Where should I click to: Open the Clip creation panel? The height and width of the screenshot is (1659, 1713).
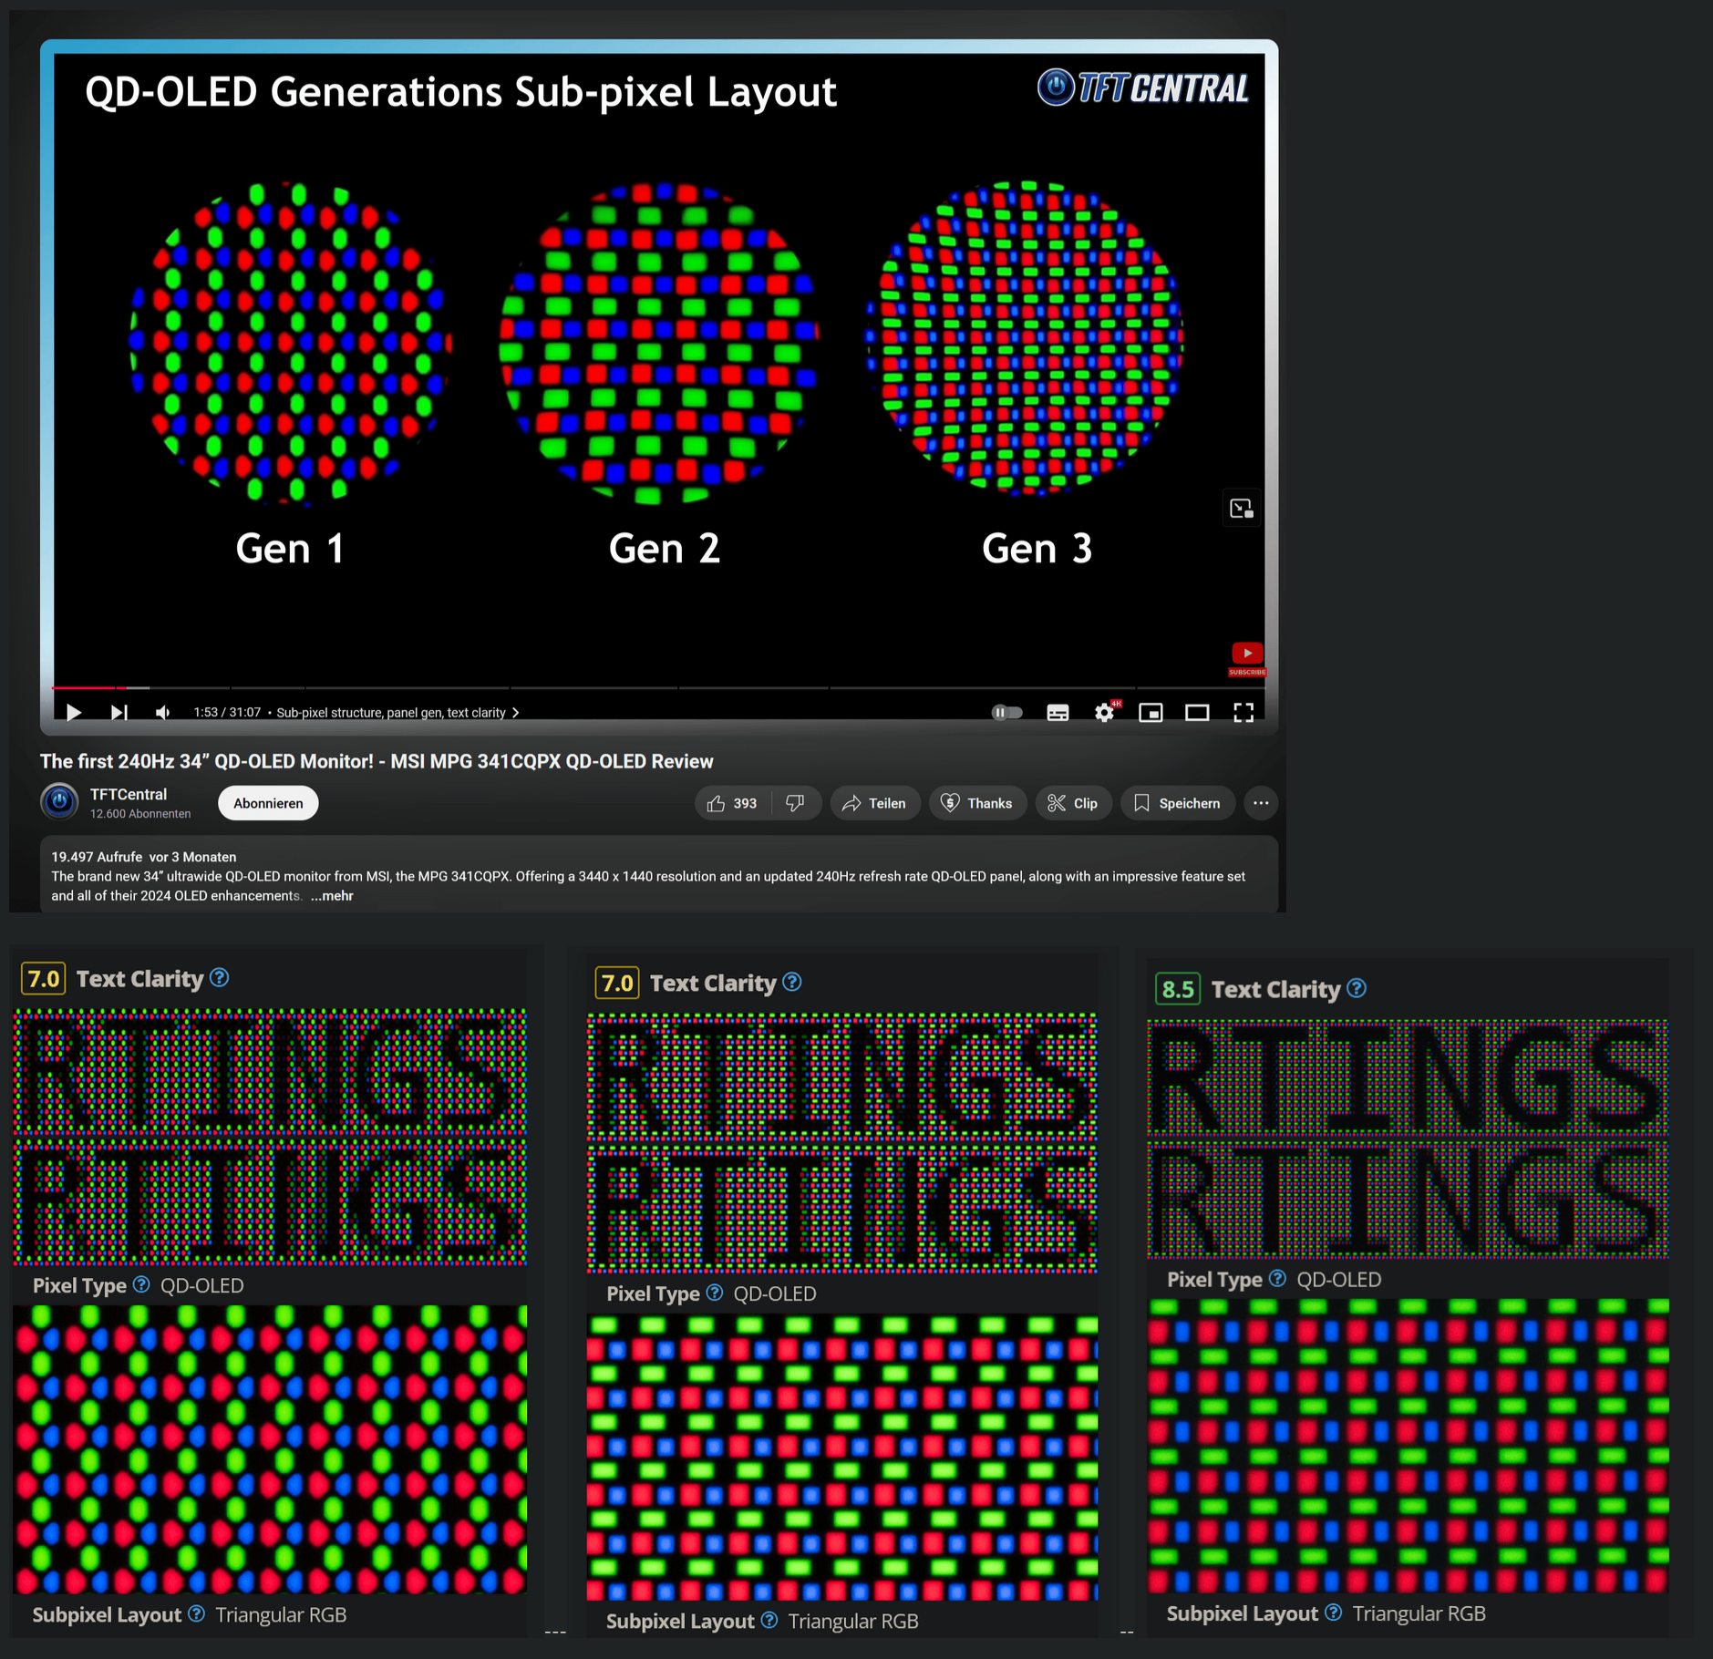(x=1073, y=803)
